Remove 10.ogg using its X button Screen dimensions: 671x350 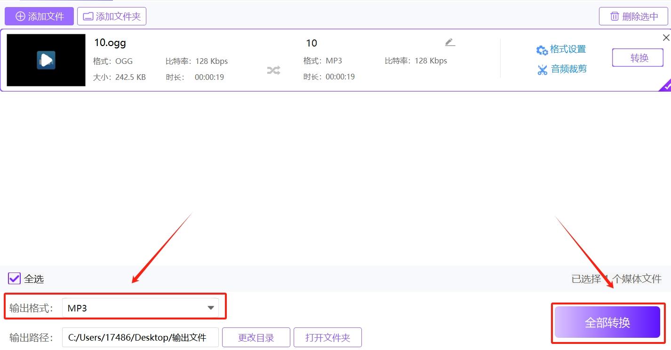click(x=666, y=37)
